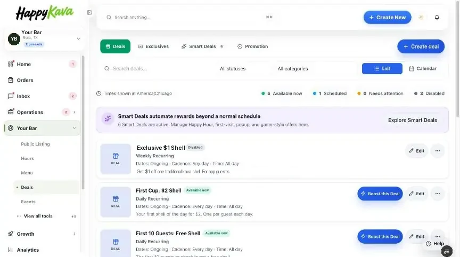Open more options for First Cup deal

pos(438,194)
